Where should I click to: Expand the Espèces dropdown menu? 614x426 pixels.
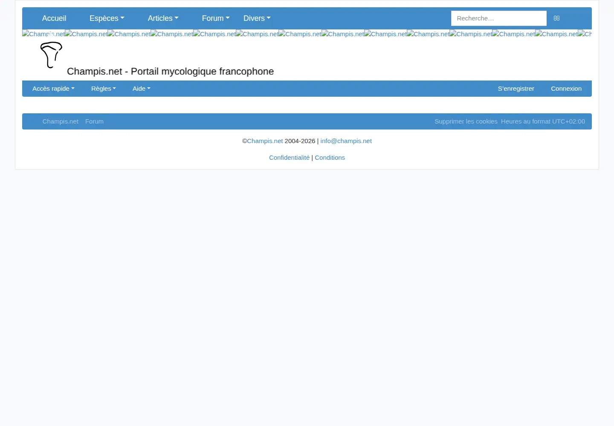point(107,18)
